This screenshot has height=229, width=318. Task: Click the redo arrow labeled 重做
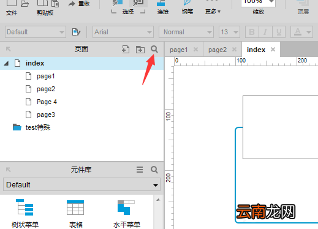coord(79,4)
